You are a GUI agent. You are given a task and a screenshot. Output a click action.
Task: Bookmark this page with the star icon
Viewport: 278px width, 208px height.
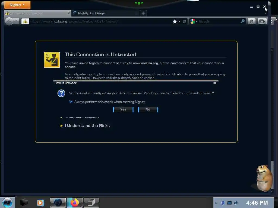click(175, 22)
